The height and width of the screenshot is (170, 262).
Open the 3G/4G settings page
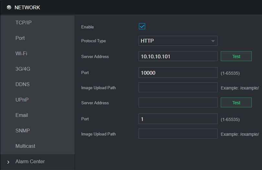[x=23, y=69]
